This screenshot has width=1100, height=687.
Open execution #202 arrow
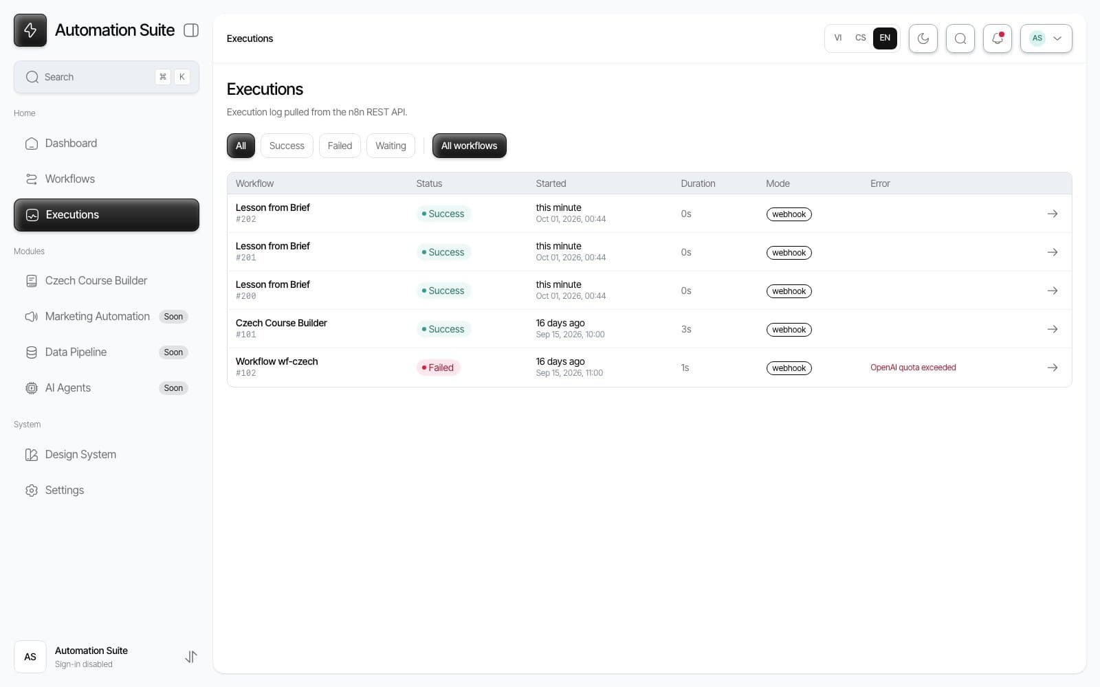[x=1052, y=214]
